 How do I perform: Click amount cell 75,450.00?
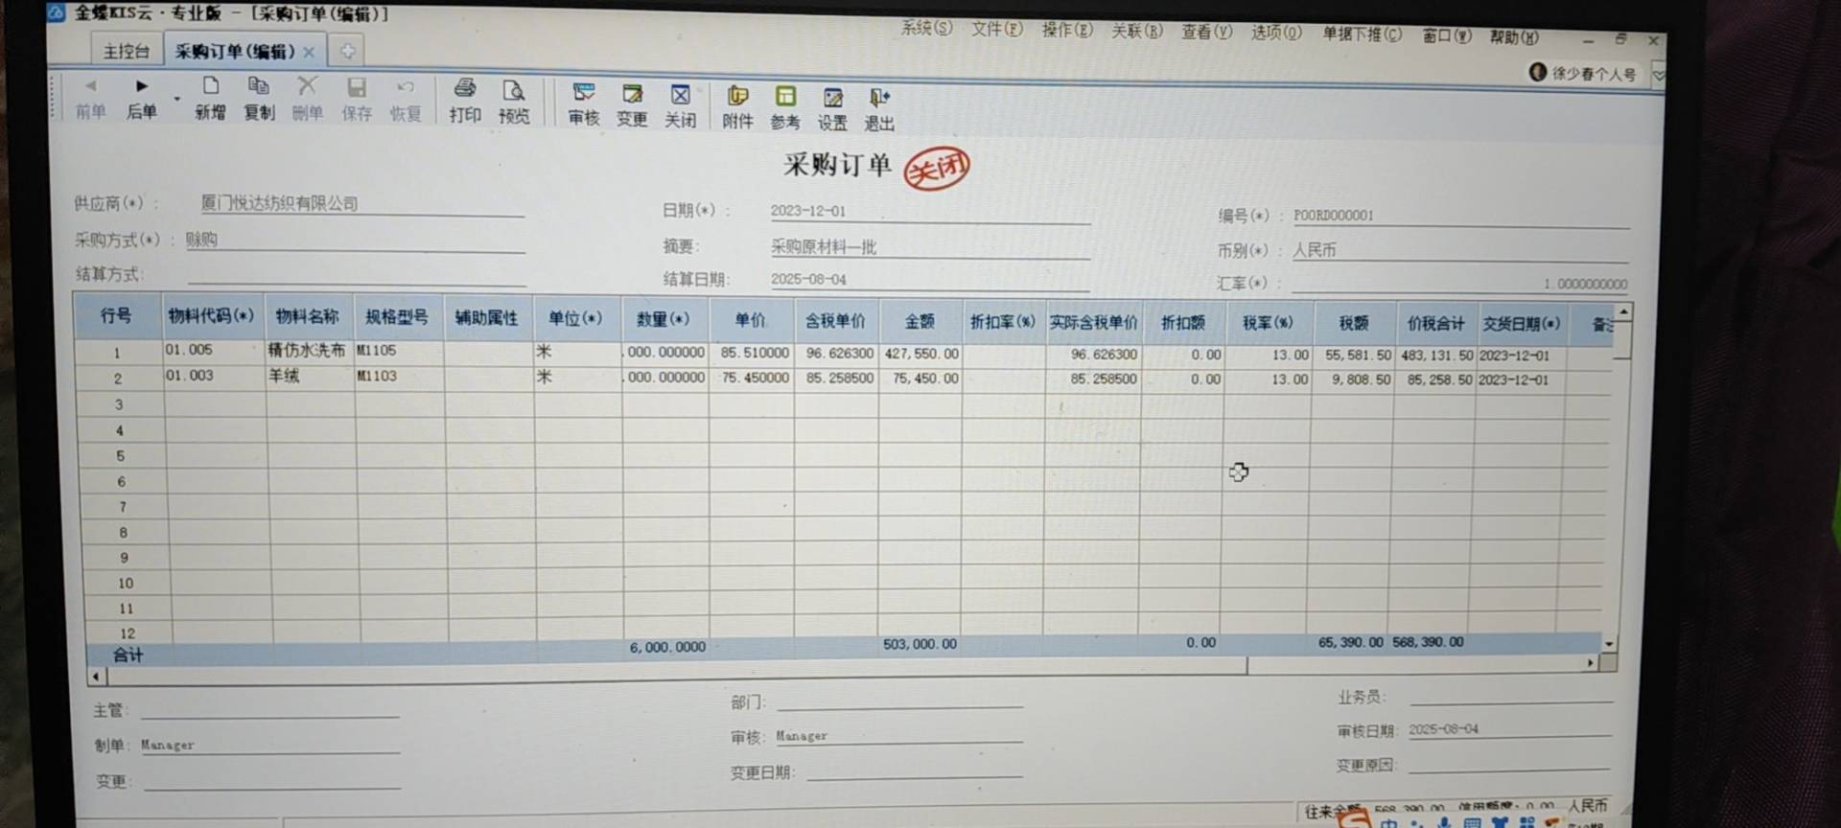(920, 379)
